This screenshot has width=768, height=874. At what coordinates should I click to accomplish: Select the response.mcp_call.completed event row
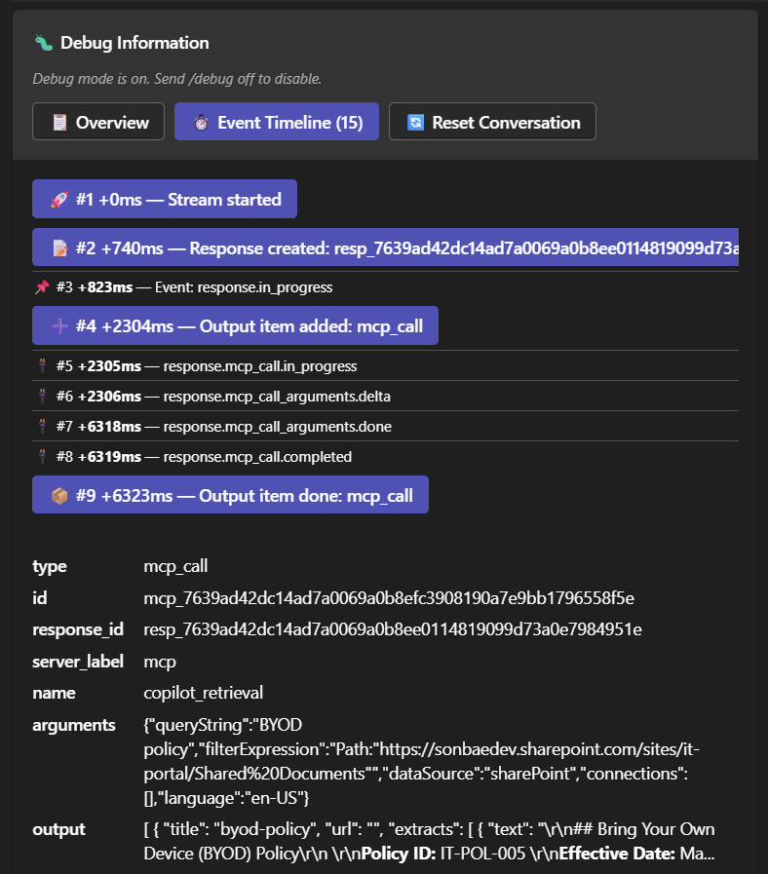click(257, 457)
